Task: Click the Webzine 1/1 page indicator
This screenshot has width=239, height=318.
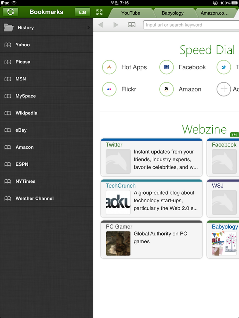Action: point(234,135)
